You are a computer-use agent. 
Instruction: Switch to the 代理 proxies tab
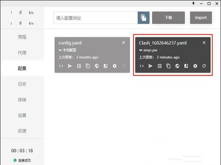(x=22, y=53)
